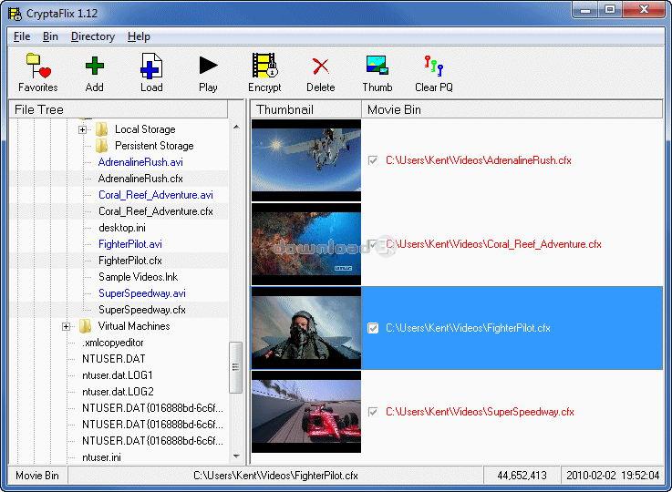The image size is (672, 492).
Task: Open the Favorites toolbar icon
Action: [x=38, y=66]
